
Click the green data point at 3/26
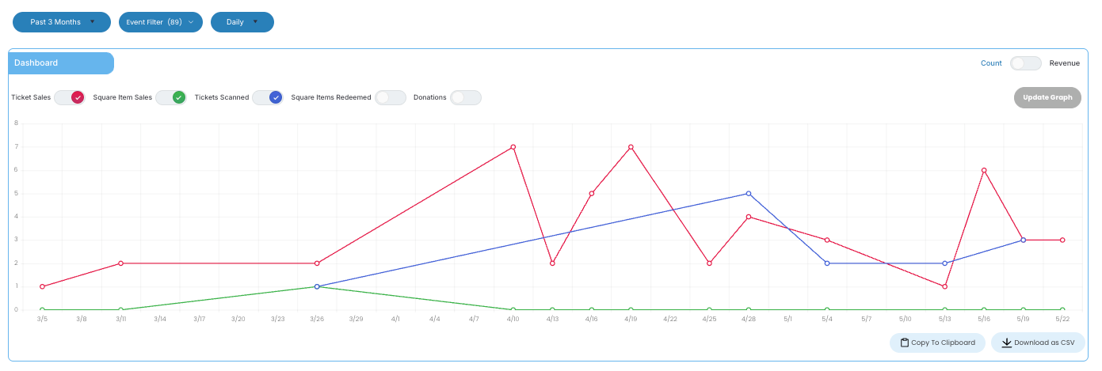(317, 286)
